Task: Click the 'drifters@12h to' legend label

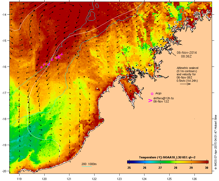Action: point(163,98)
